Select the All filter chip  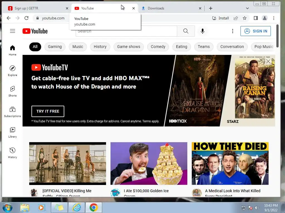(35, 47)
